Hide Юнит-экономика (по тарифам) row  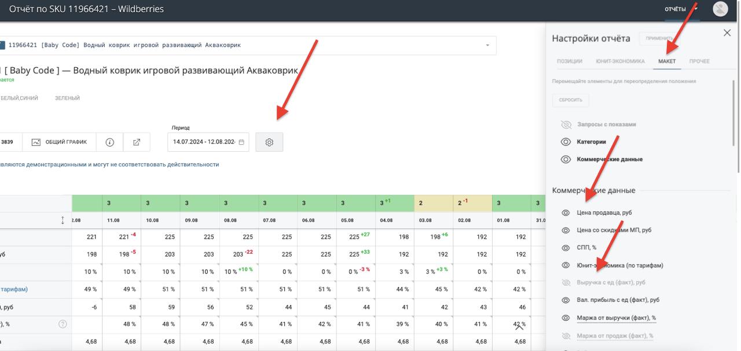tap(566, 265)
